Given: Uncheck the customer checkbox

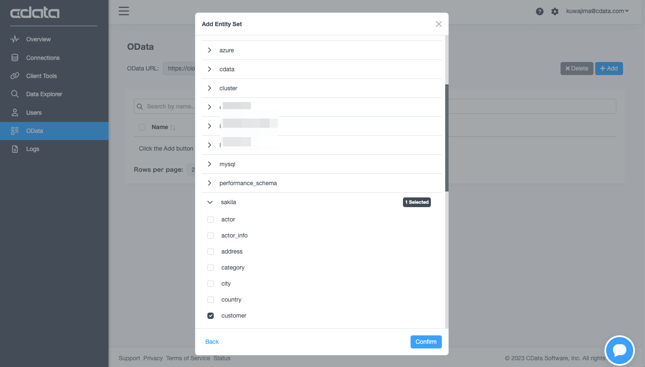Looking at the screenshot, I should pos(210,316).
